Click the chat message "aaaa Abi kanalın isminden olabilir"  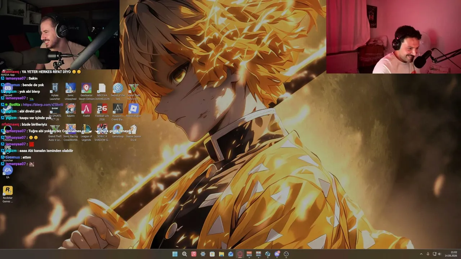tap(46, 151)
